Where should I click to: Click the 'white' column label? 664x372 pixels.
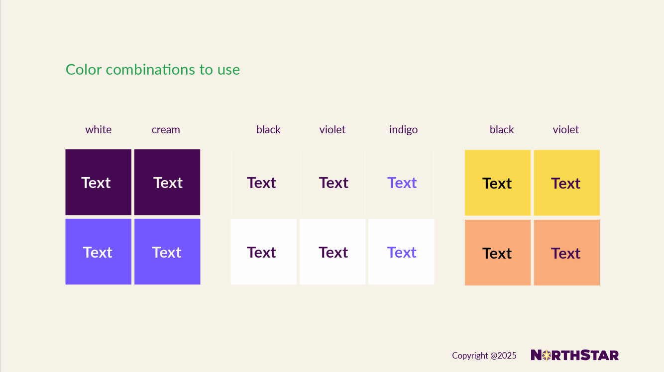pos(99,130)
